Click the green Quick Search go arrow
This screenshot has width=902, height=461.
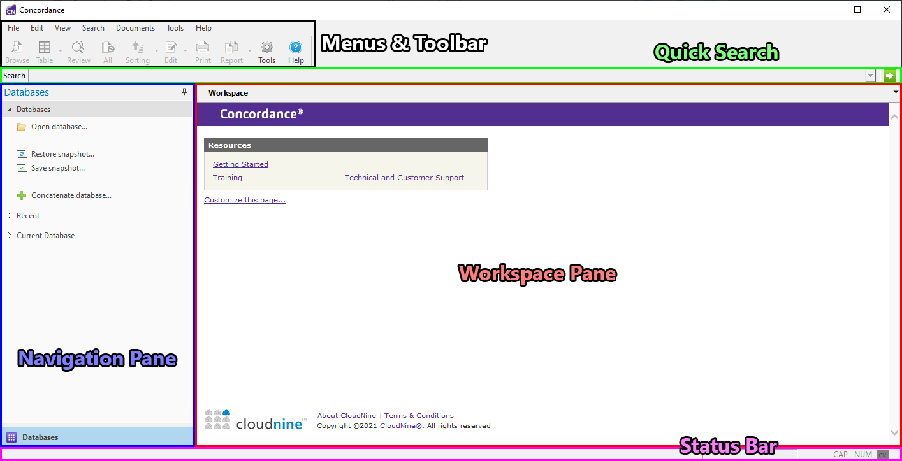point(890,76)
